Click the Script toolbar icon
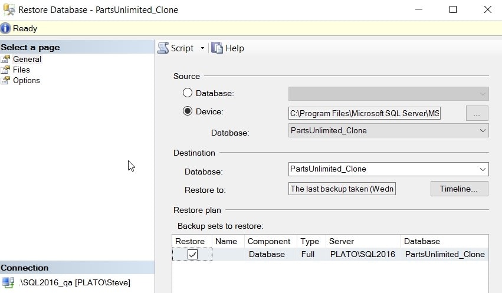This screenshot has width=502, height=293. (163, 48)
